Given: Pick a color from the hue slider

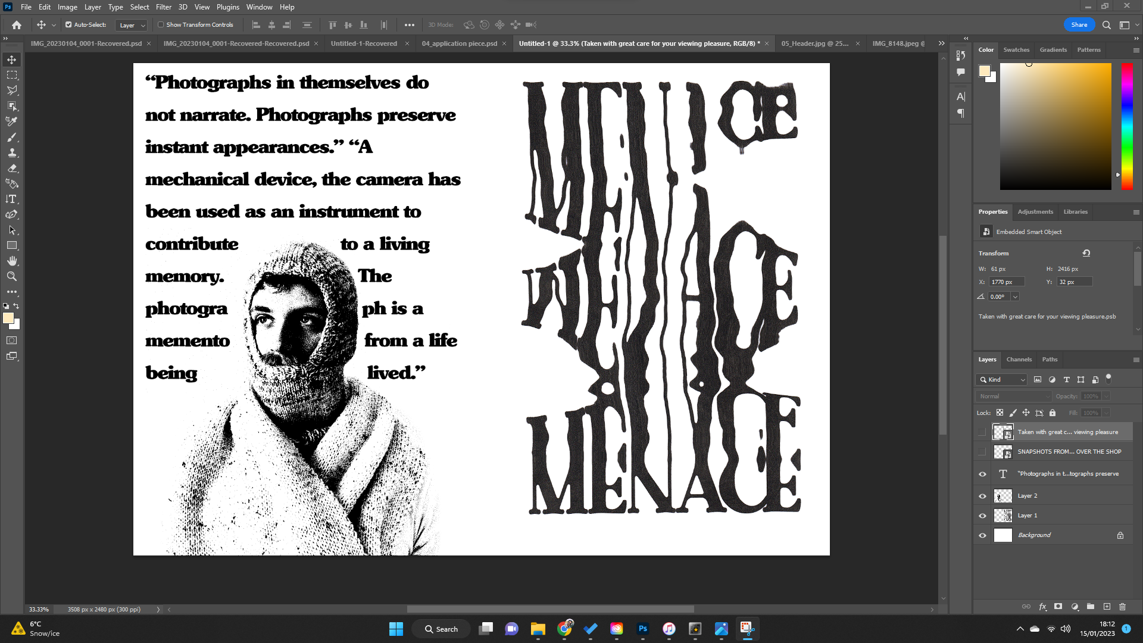Looking at the screenshot, I should [1126, 125].
